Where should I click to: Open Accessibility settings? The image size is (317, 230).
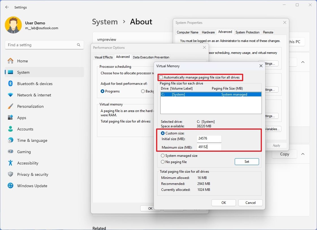(x=28, y=163)
